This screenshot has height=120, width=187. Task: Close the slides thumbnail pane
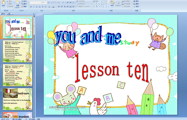(x=34, y=14)
